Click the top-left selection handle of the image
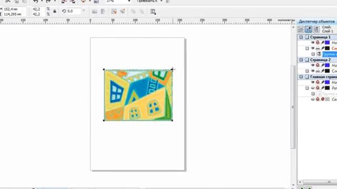337x189 pixels. coord(104,69)
